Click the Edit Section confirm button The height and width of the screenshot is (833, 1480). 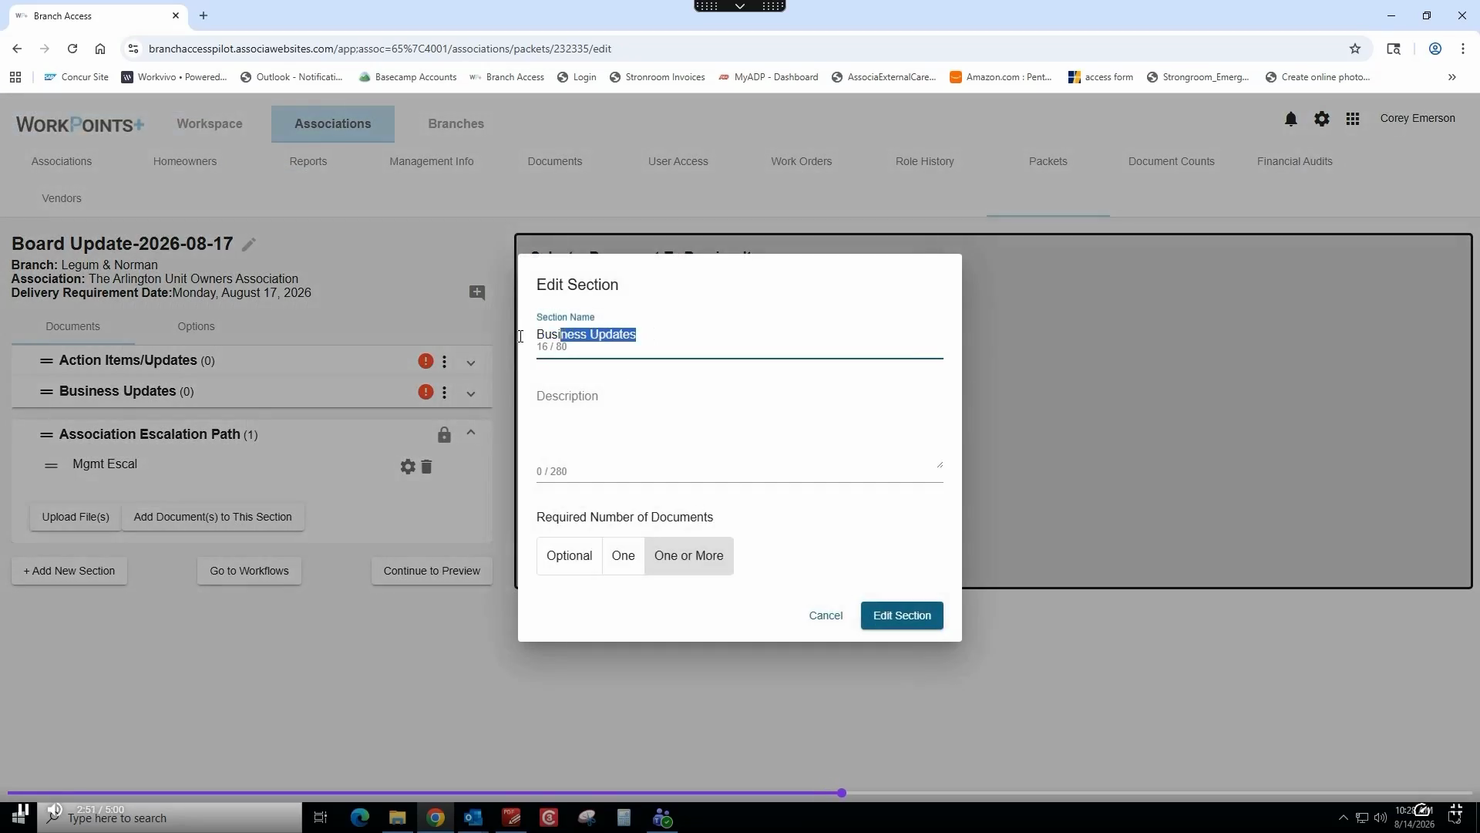coord(901,615)
